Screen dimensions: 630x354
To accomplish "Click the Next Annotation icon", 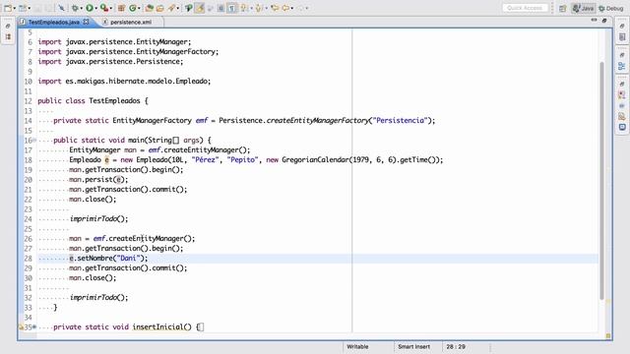I will (x=244, y=8).
